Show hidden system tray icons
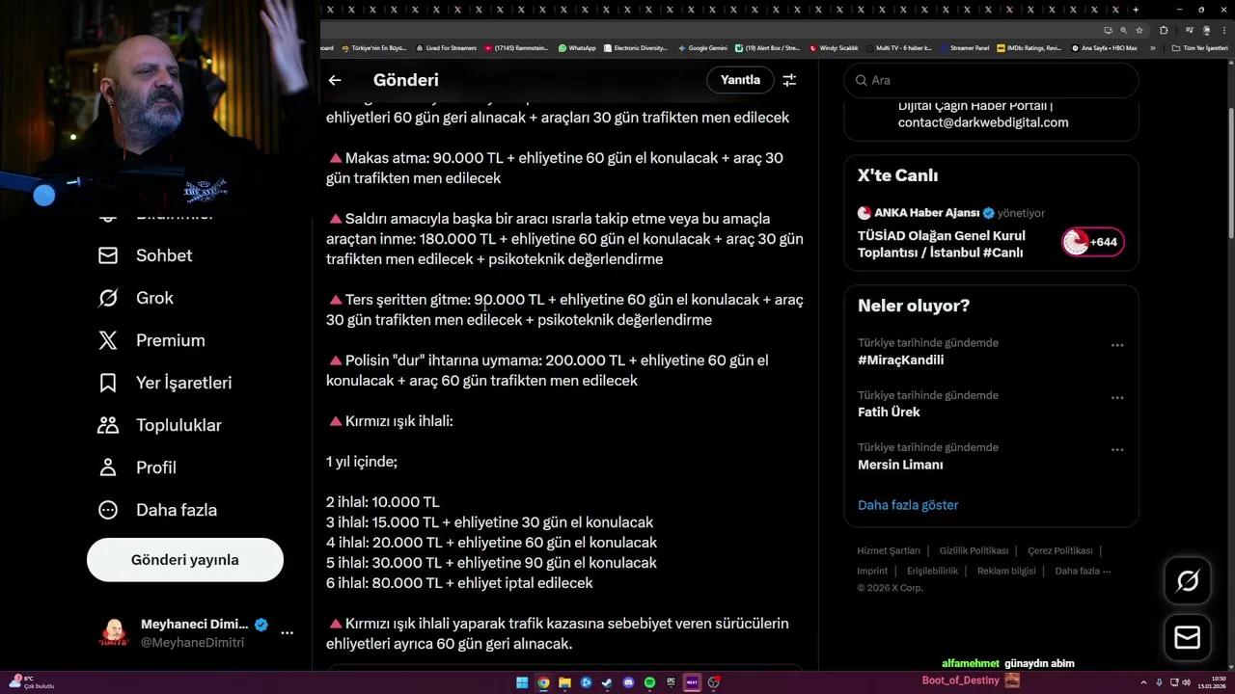 click(1143, 682)
